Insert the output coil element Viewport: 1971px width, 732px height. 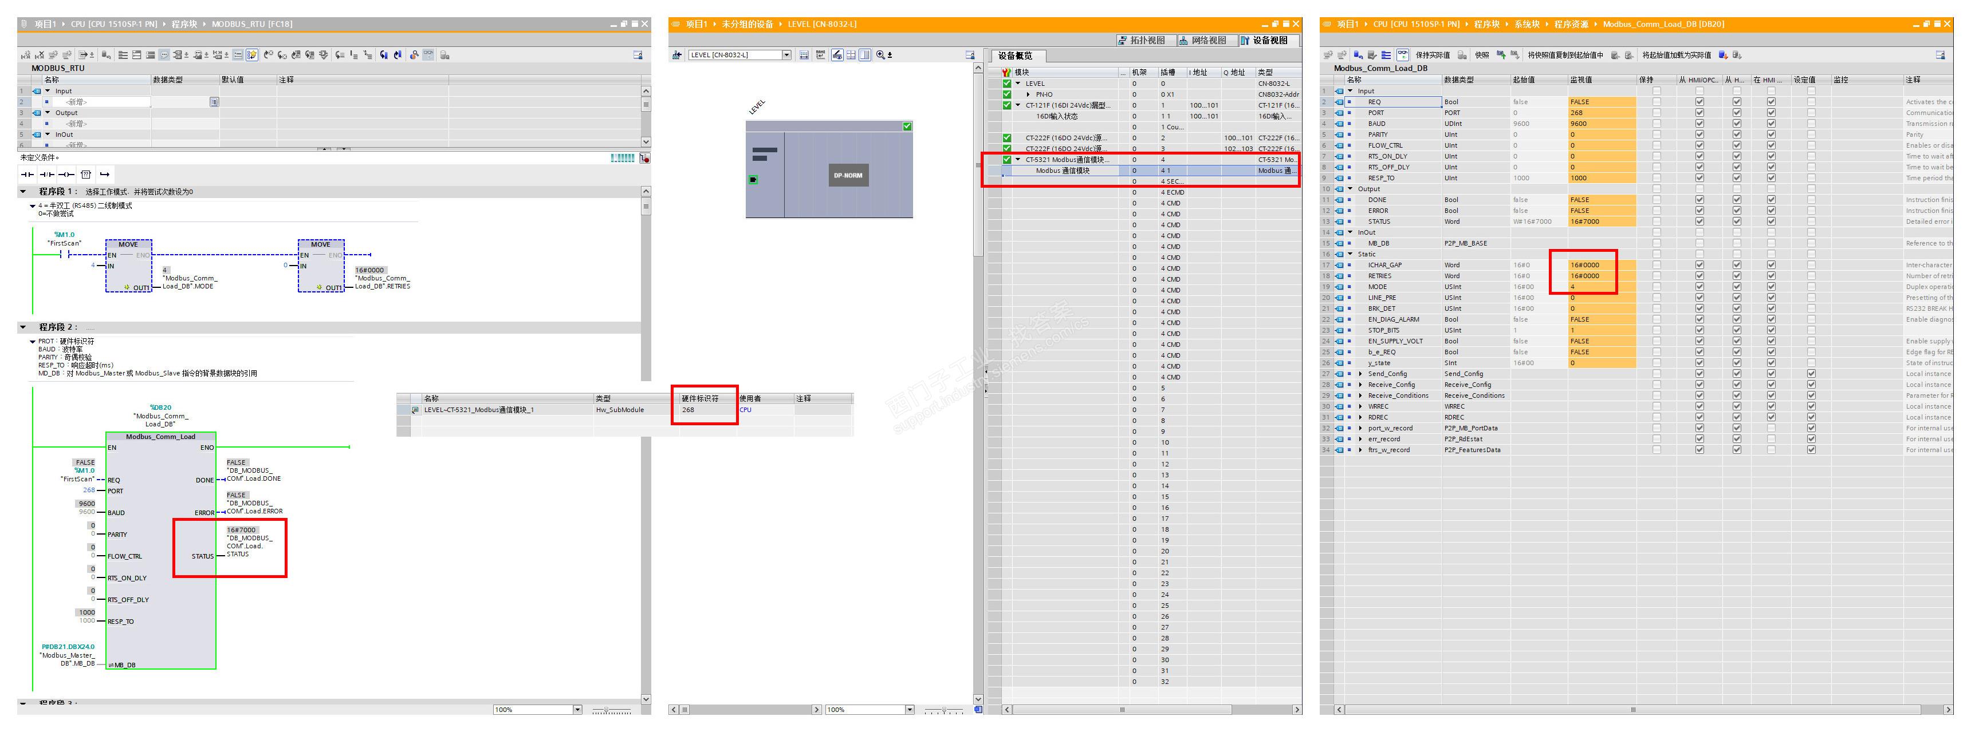pyautogui.click(x=66, y=175)
